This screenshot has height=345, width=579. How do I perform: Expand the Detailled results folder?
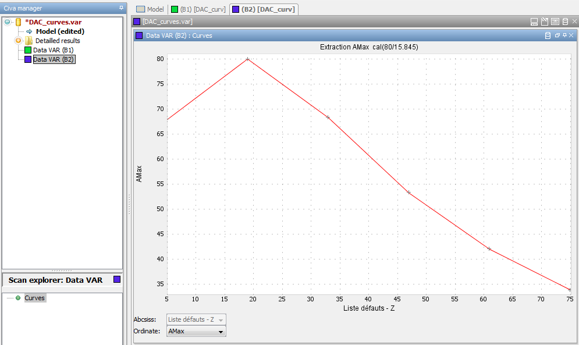[18, 41]
